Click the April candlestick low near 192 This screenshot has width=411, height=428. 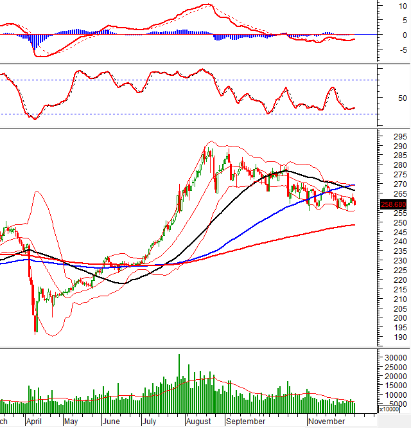[x=35, y=331]
